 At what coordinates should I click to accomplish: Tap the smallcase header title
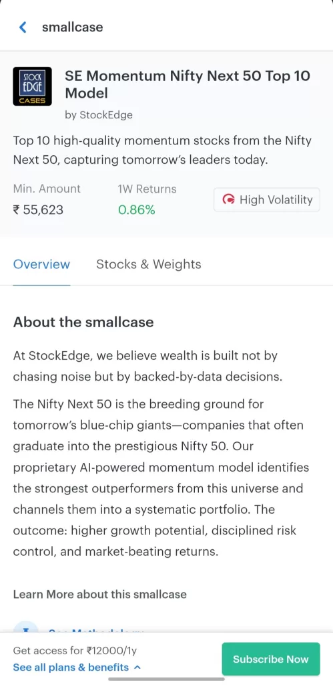point(72,27)
